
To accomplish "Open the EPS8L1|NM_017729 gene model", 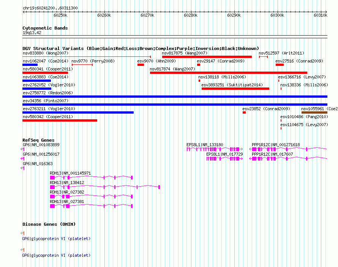I will [224, 159].
